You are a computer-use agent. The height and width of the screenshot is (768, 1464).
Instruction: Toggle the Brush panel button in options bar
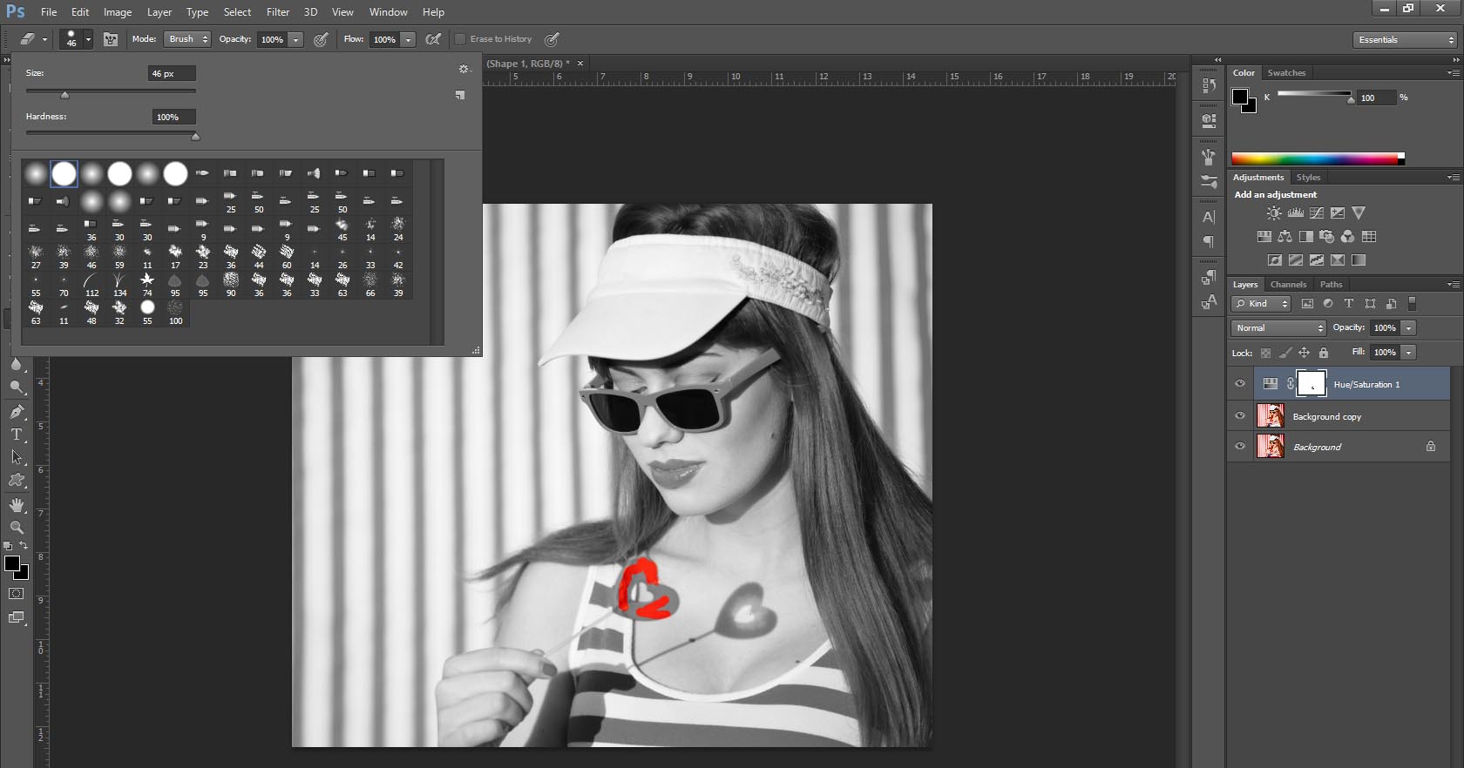click(x=111, y=39)
